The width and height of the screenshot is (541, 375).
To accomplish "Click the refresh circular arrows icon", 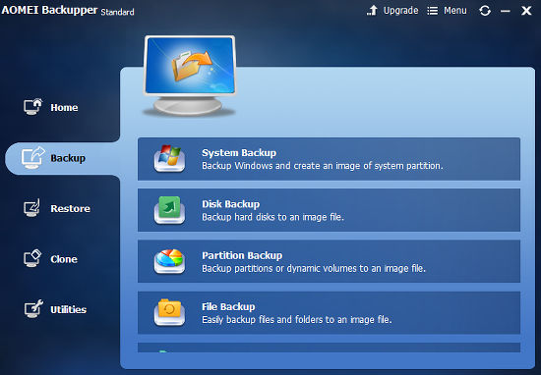I will coord(485,11).
